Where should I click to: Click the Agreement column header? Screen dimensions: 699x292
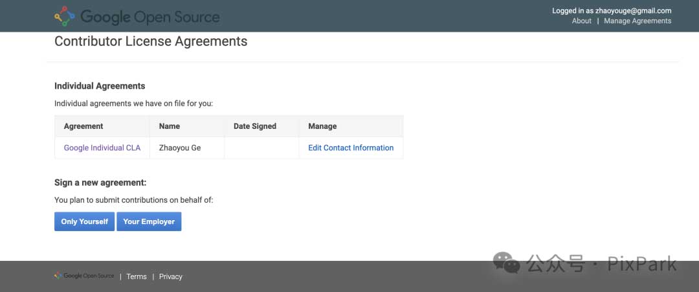click(83, 126)
